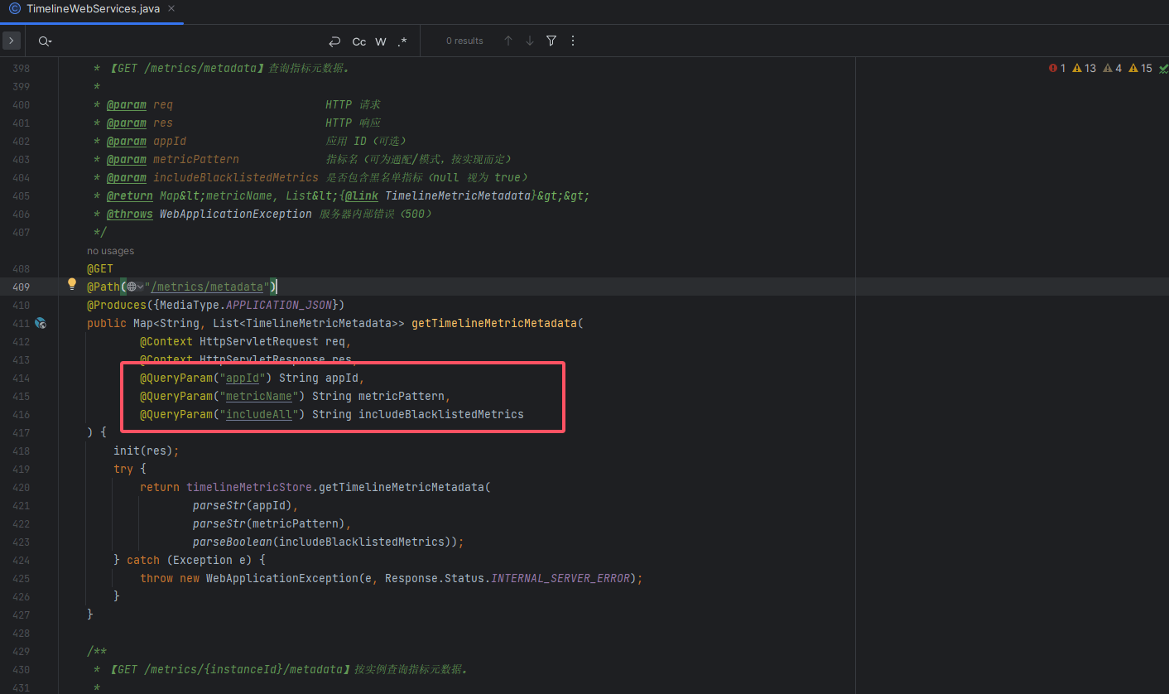This screenshot has height=694, width=1169.
Task: Click the 13 warnings indicator
Action: click(x=1085, y=69)
